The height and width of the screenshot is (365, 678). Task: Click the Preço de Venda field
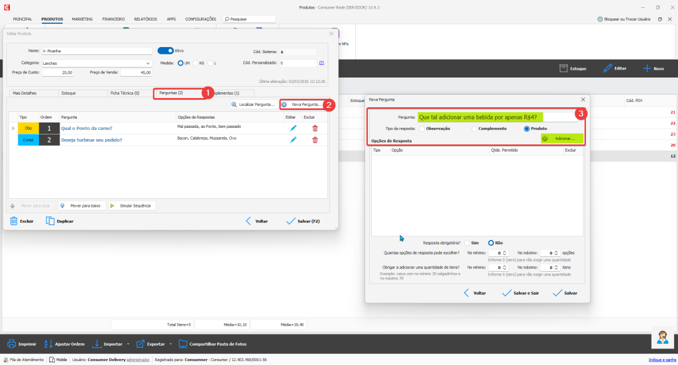[x=136, y=73]
